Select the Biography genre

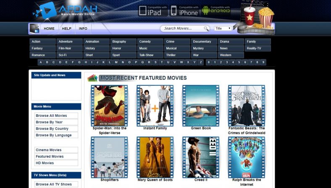[123, 41]
